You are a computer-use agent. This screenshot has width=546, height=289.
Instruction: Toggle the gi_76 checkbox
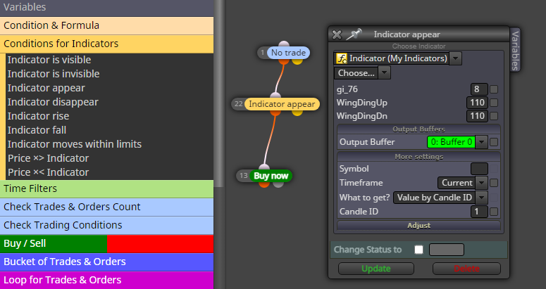tap(494, 89)
